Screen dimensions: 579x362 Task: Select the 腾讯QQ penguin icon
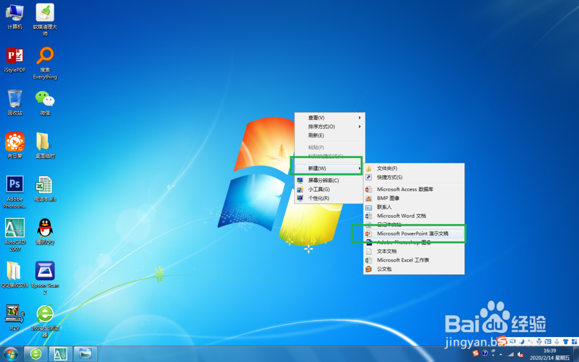point(45,232)
